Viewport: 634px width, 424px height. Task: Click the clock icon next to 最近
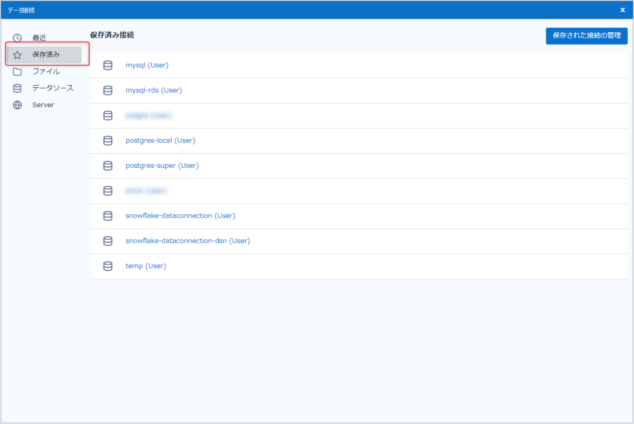(x=17, y=37)
